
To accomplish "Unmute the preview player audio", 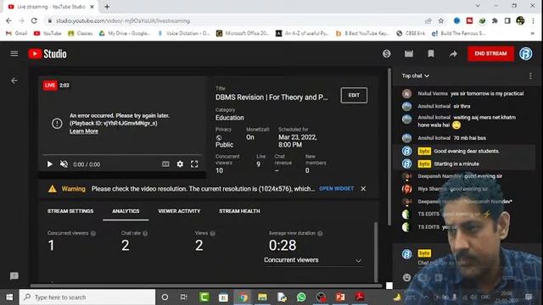I will click(x=64, y=164).
